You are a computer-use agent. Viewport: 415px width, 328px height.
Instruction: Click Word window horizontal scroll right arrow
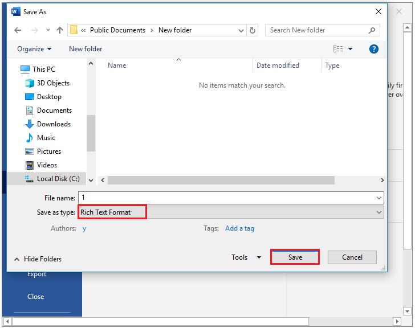click(397, 322)
